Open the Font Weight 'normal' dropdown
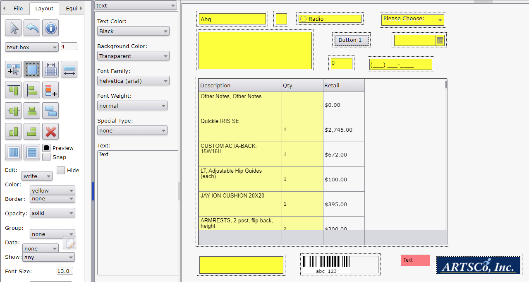Viewport: 529px width, 282px height. pos(132,106)
